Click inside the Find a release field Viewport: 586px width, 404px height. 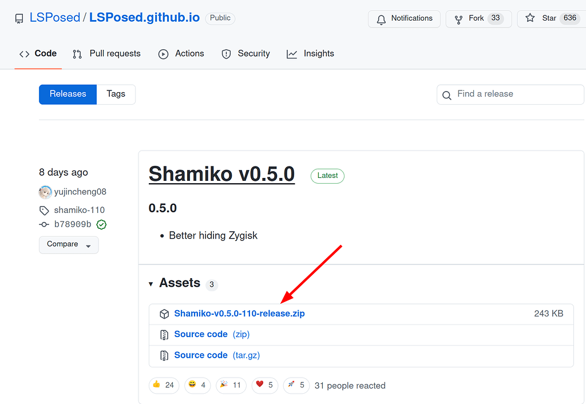(492, 94)
